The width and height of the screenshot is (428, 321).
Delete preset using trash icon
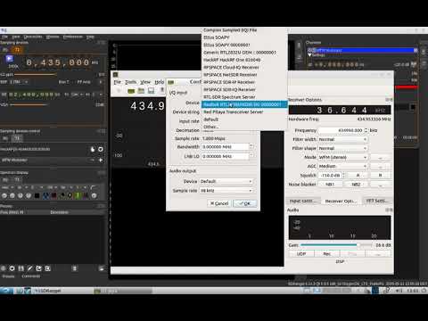tap(75, 268)
